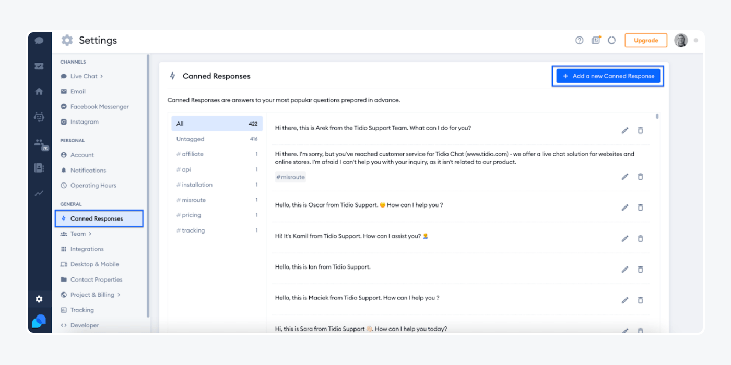Filter by #api tag
This screenshot has height=365, width=731.
point(217,169)
